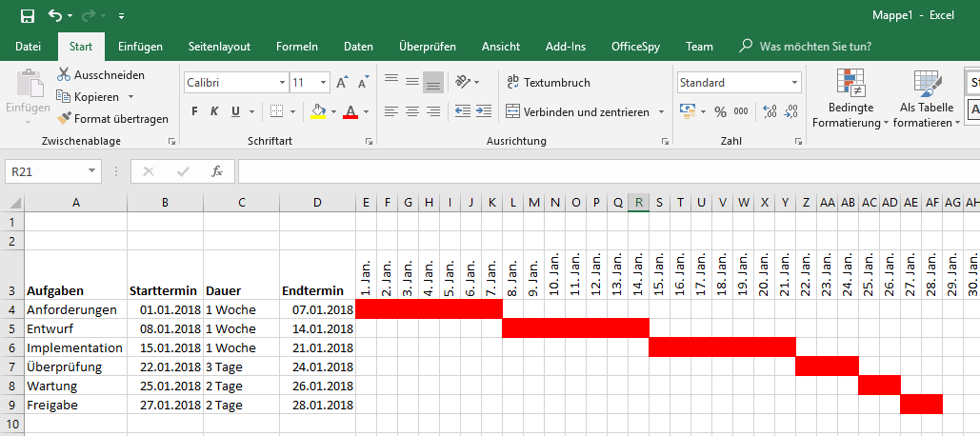Toggle italic formatting K button

coord(214,111)
